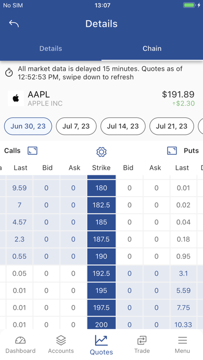Tap the 190 strike cell
This screenshot has height=360, width=203.
click(x=102, y=256)
